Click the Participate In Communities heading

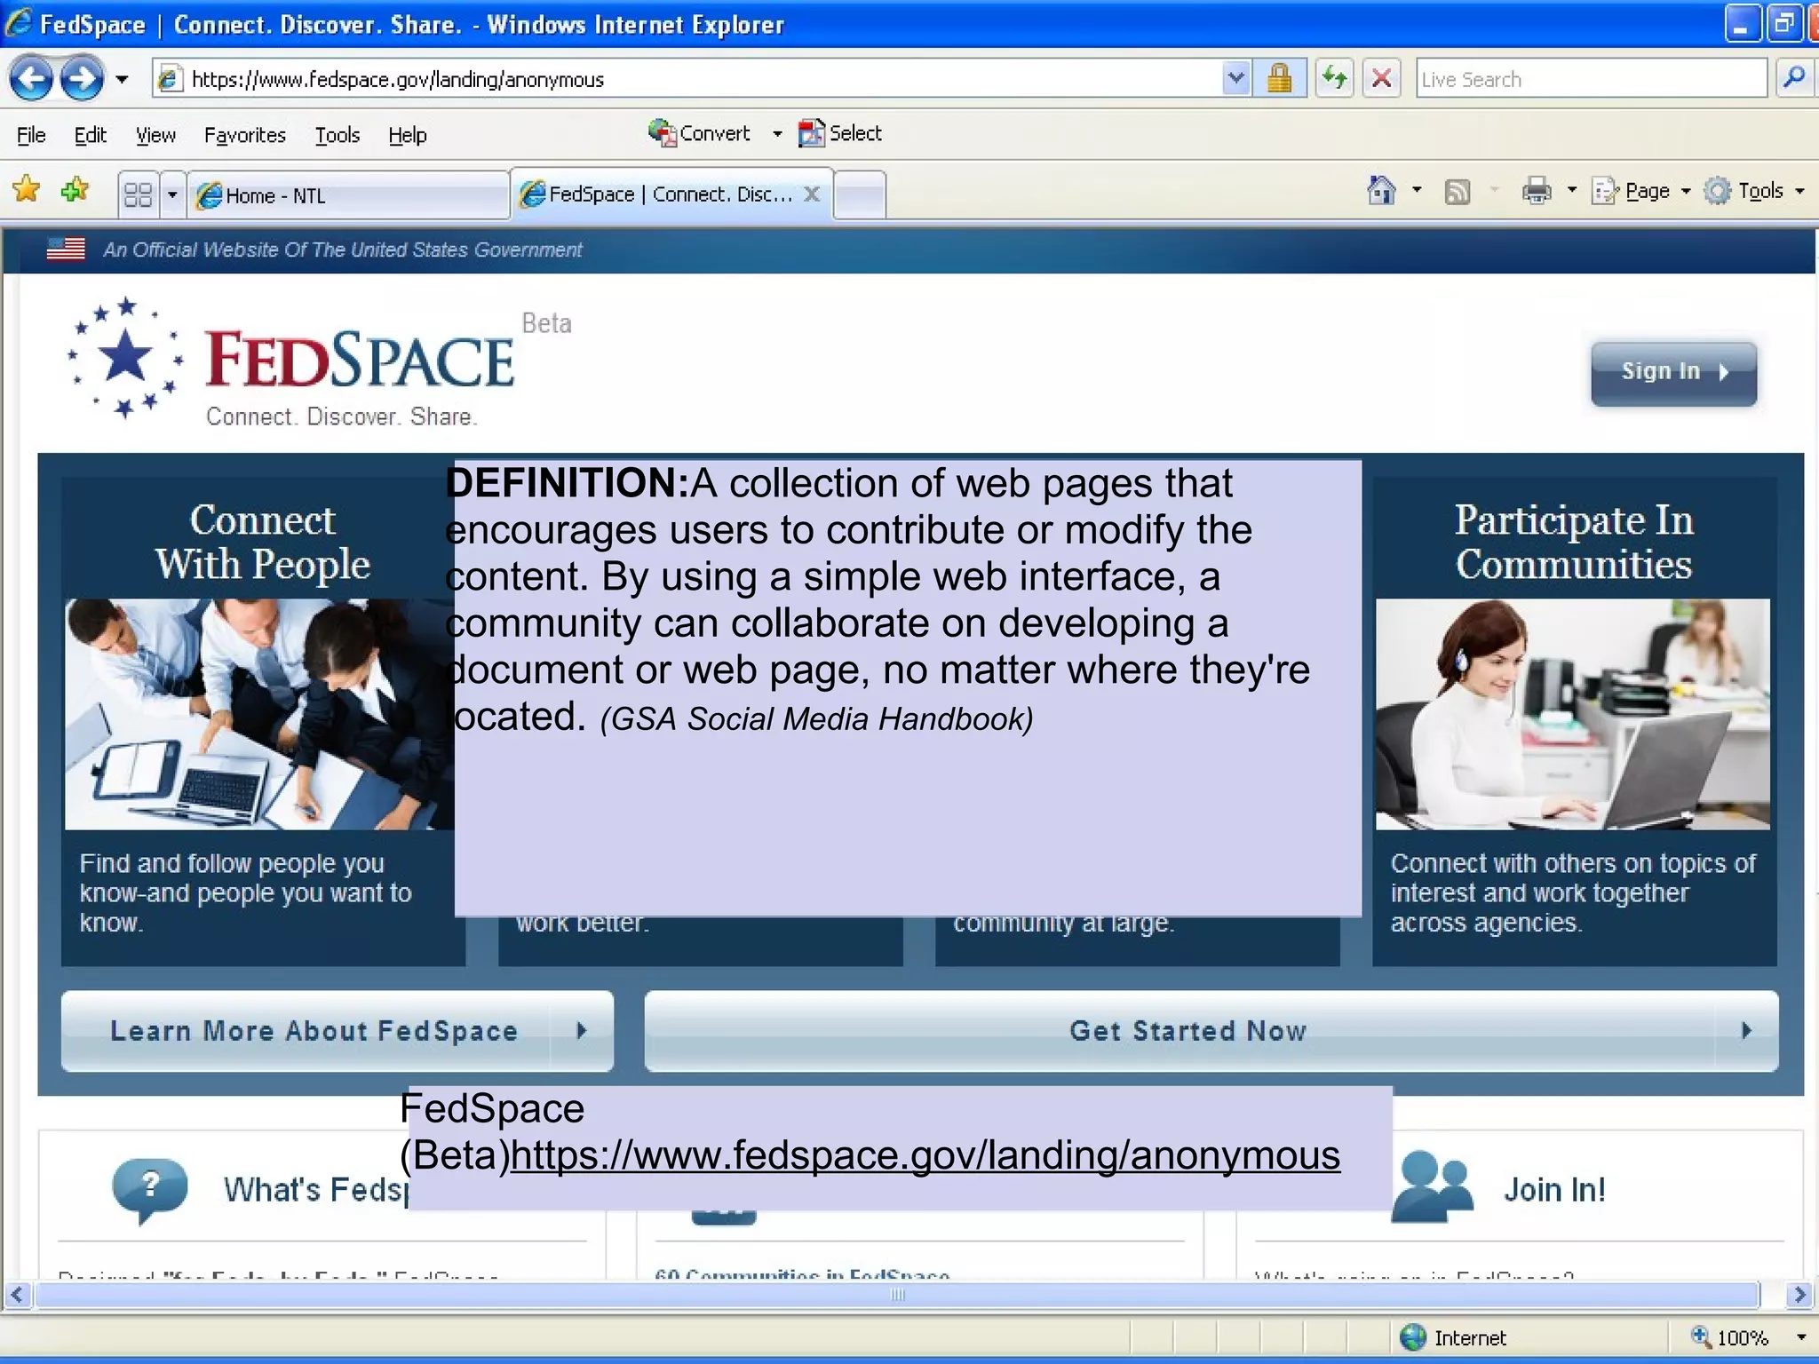coord(1574,542)
